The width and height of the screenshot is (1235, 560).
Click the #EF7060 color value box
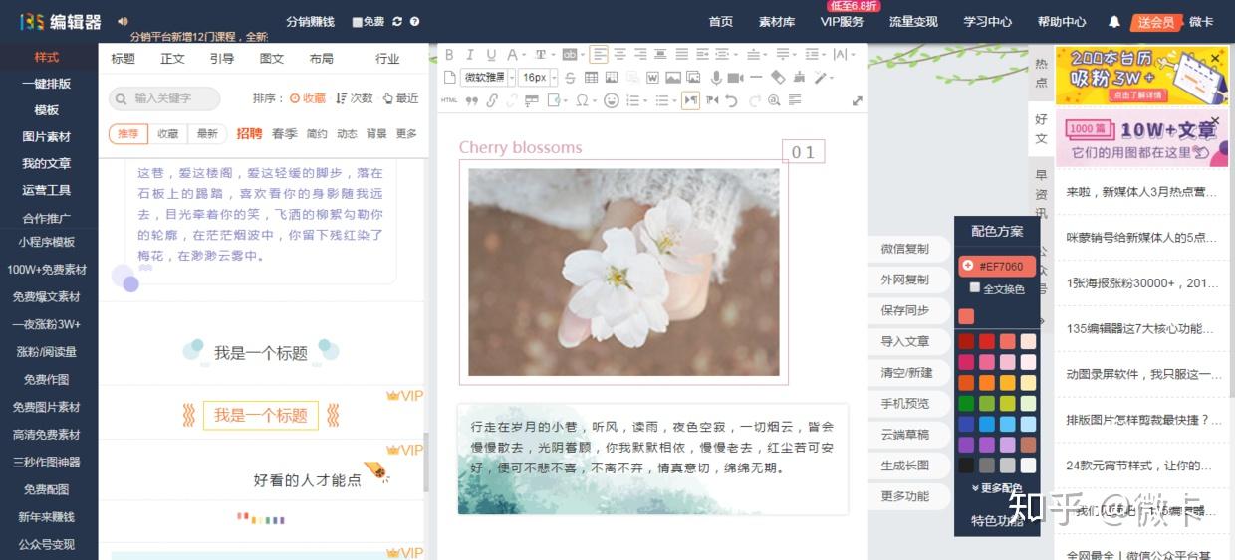[996, 266]
